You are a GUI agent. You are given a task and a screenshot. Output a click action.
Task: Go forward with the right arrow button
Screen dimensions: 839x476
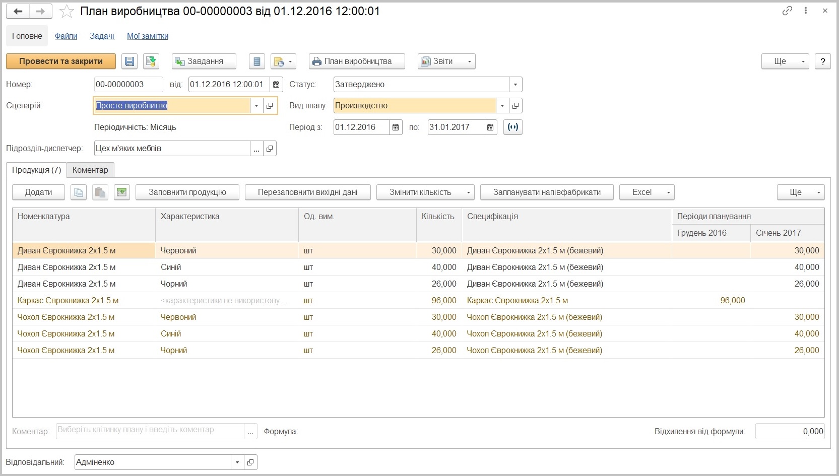(x=41, y=11)
